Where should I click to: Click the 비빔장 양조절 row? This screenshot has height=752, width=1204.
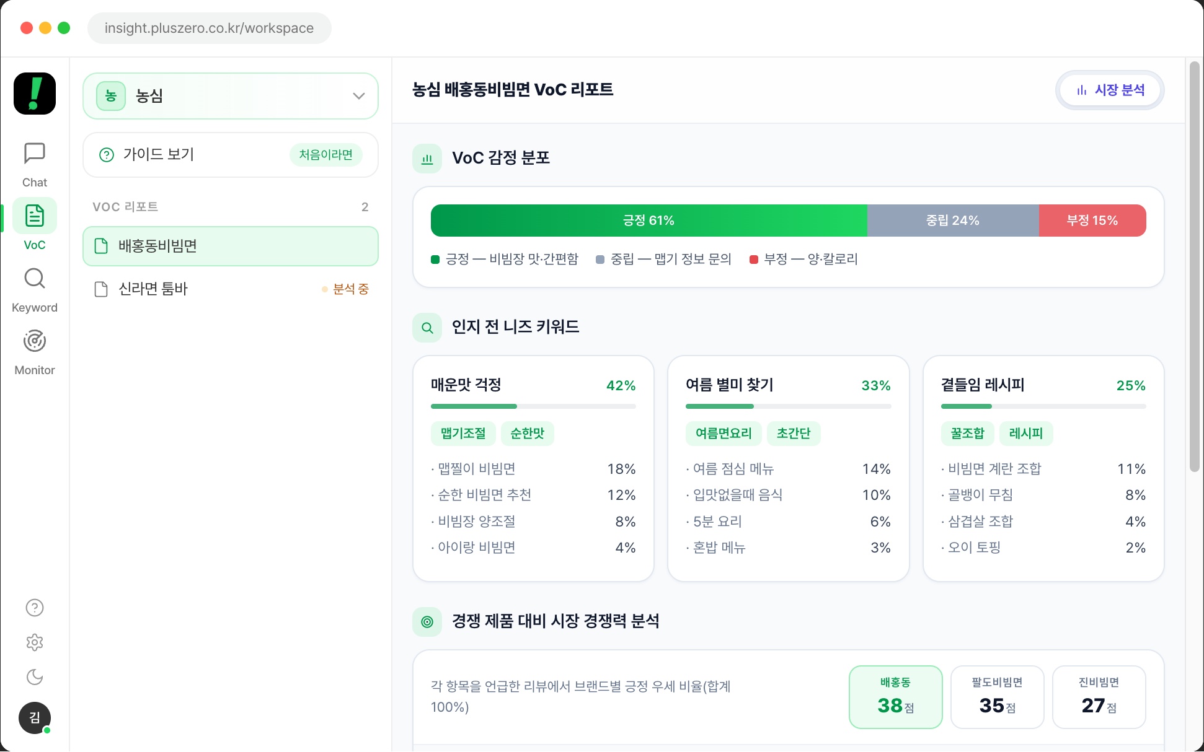click(533, 522)
